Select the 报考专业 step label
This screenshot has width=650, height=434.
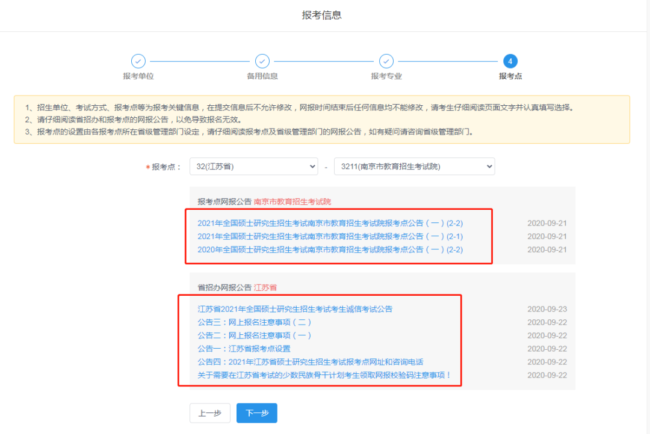pyautogui.click(x=386, y=76)
